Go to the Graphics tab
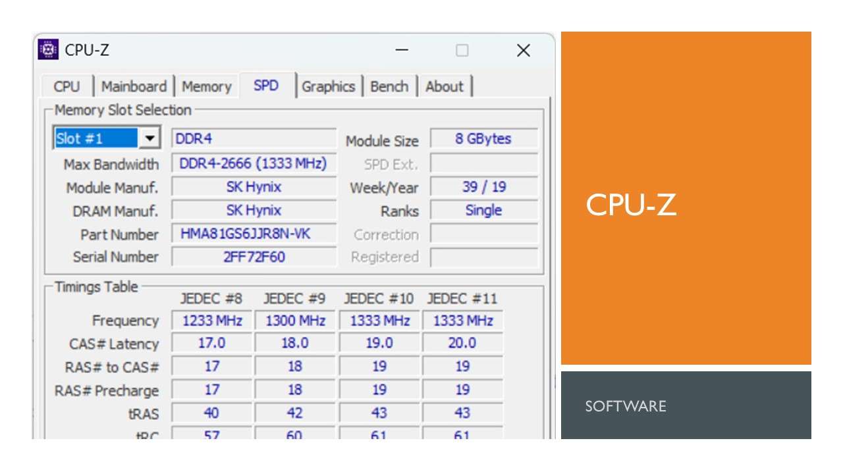This screenshot has width=843, height=474. (329, 86)
